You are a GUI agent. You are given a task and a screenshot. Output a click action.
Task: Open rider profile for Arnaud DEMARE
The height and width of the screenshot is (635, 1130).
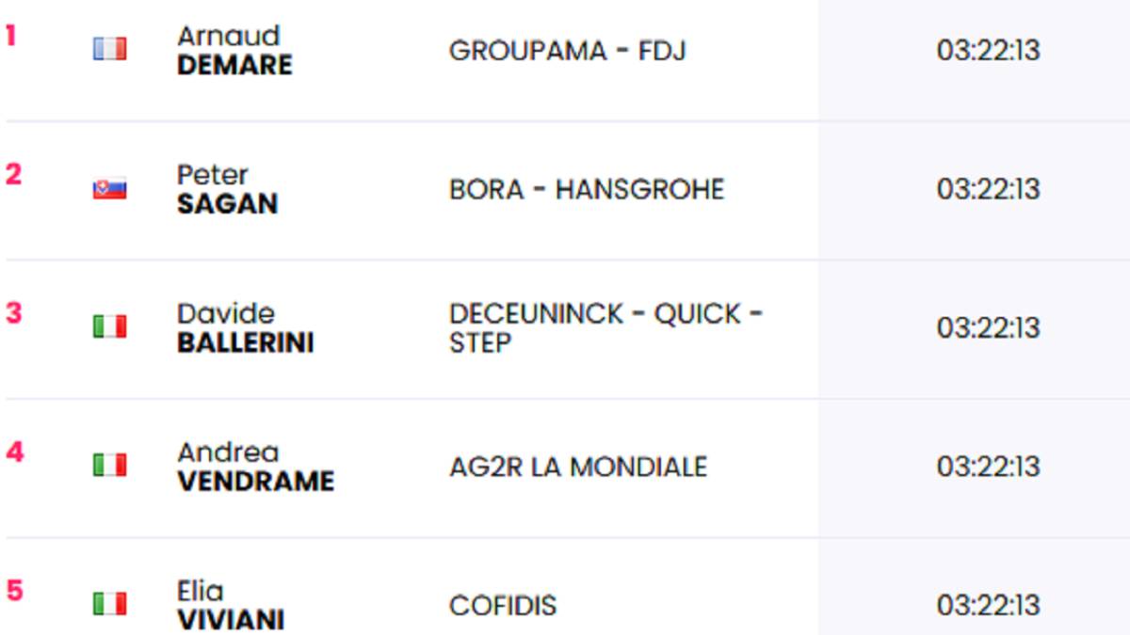click(234, 50)
